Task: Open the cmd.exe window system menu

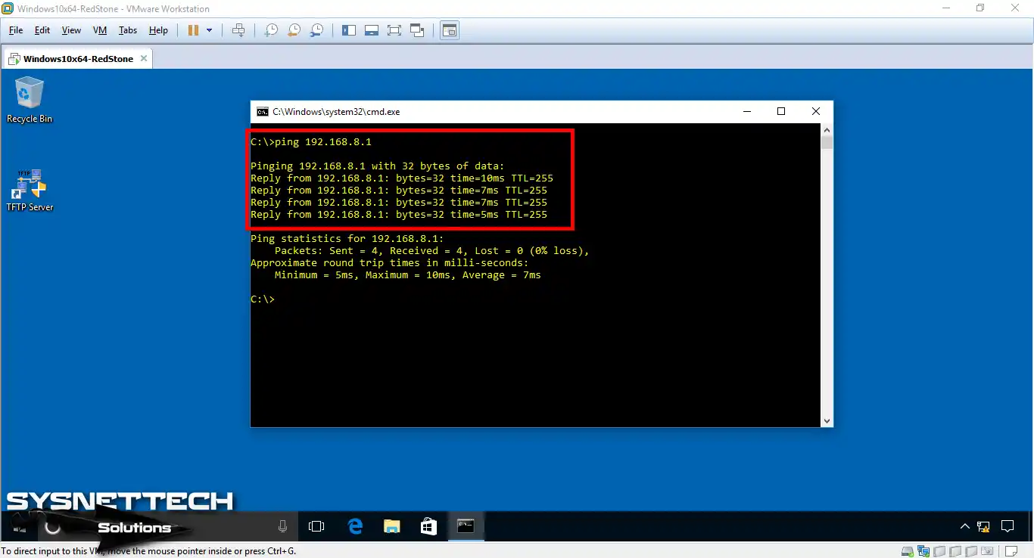Action: click(x=262, y=111)
